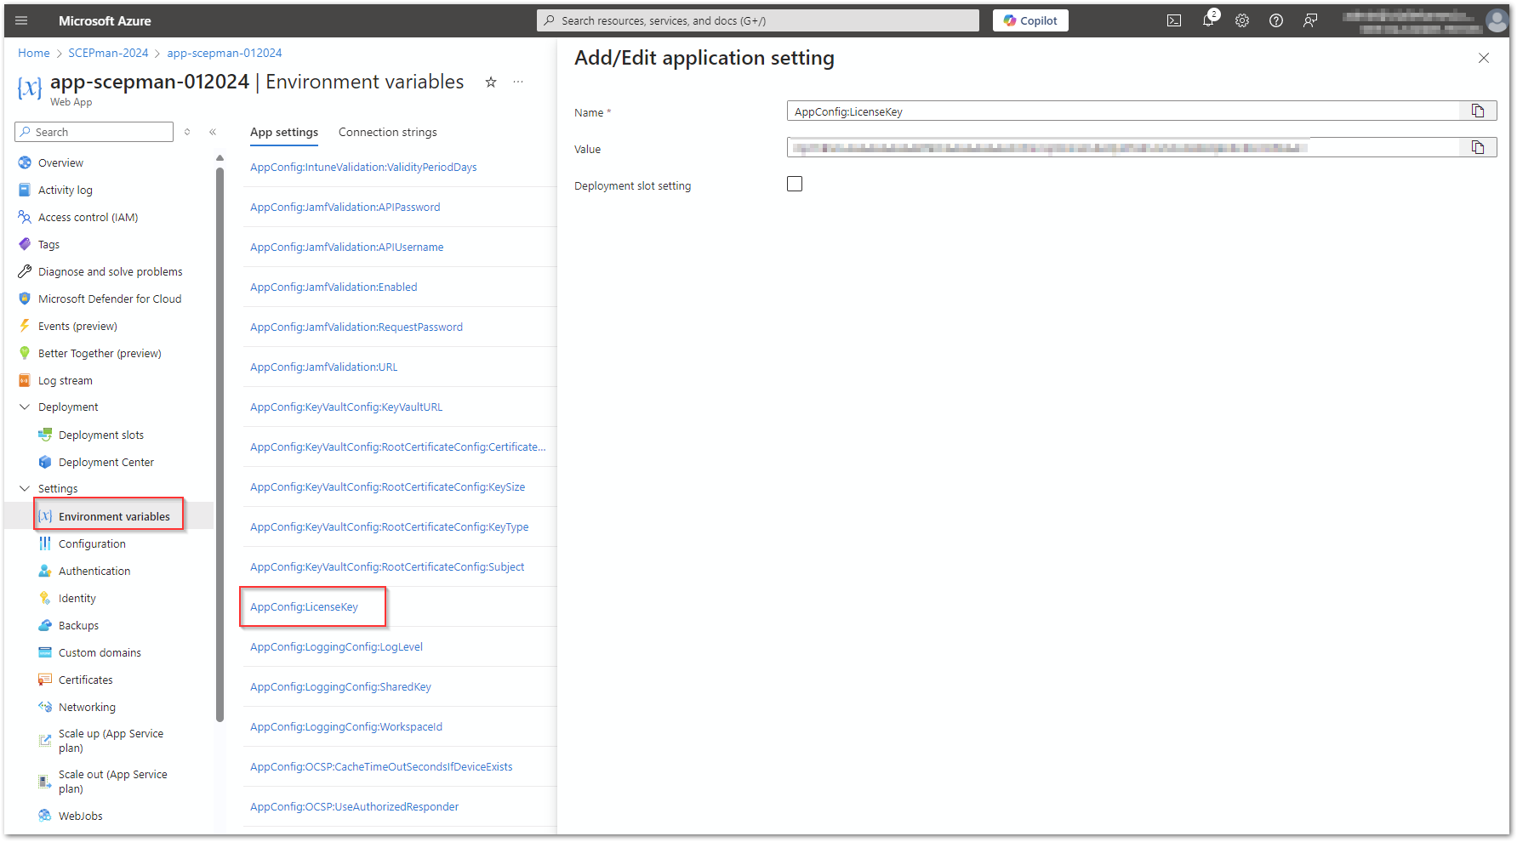Switch to the Connection strings tab
1517x842 pixels.
pyautogui.click(x=387, y=132)
